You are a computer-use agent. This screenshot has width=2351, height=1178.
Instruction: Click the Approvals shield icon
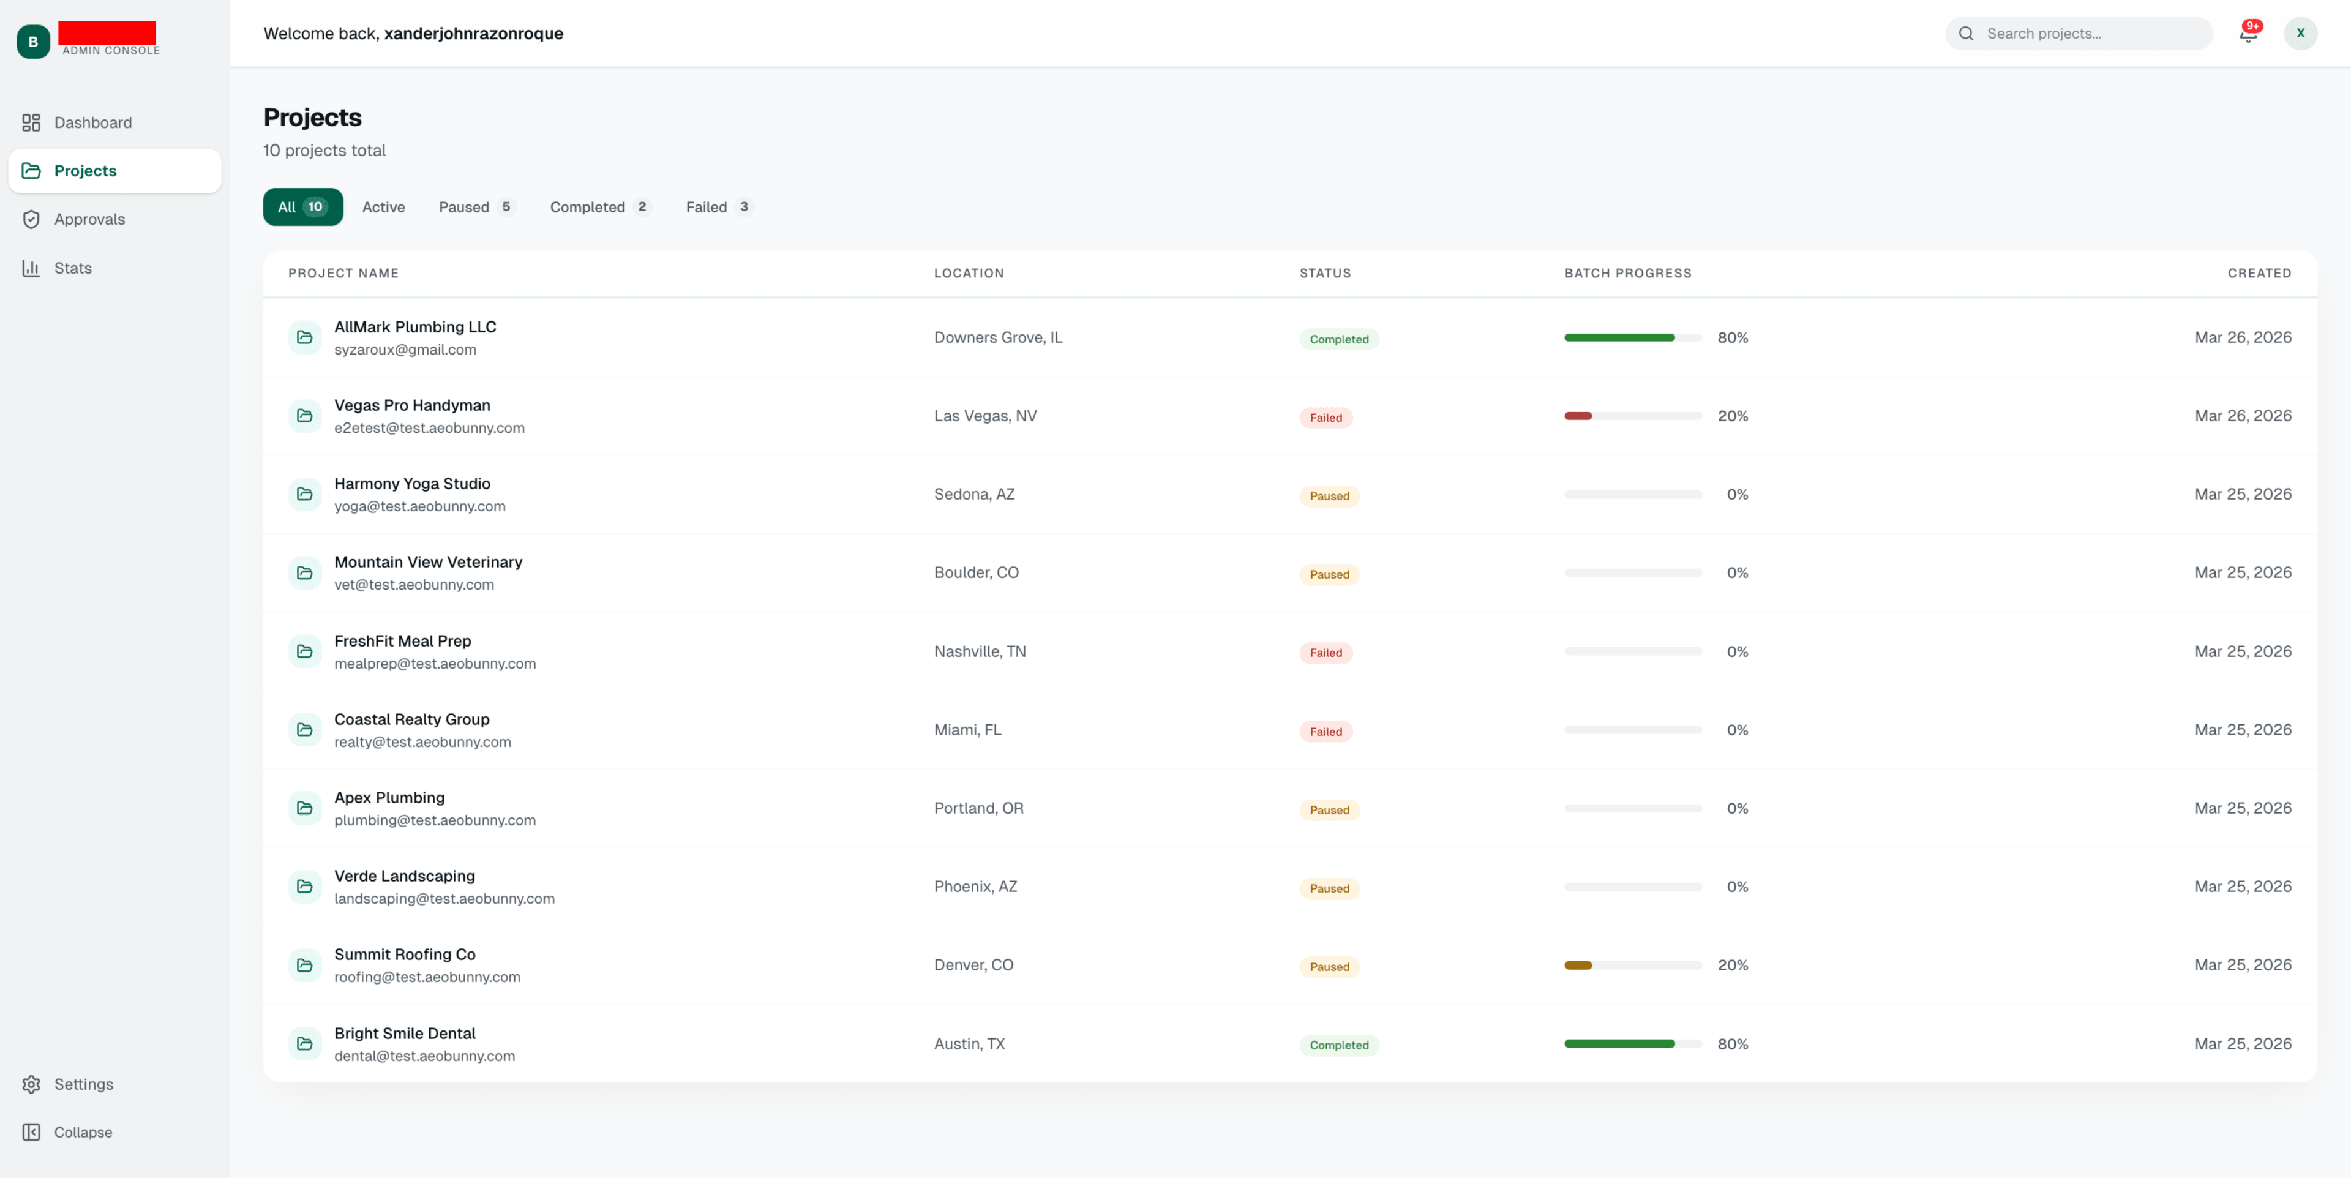coord(31,219)
